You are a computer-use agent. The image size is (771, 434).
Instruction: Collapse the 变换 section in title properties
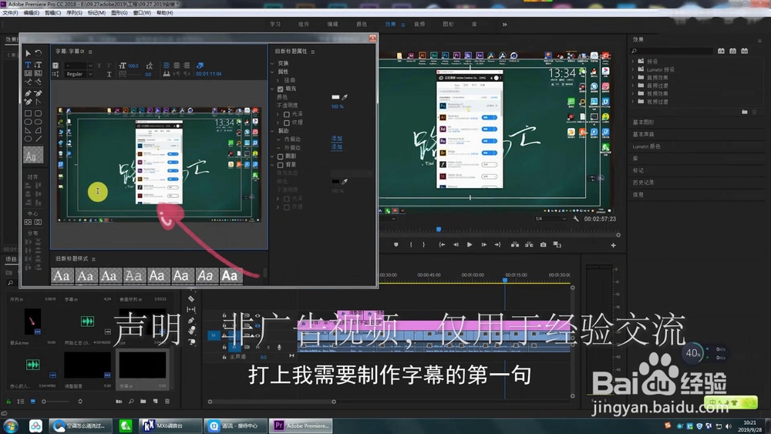pos(272,63)
